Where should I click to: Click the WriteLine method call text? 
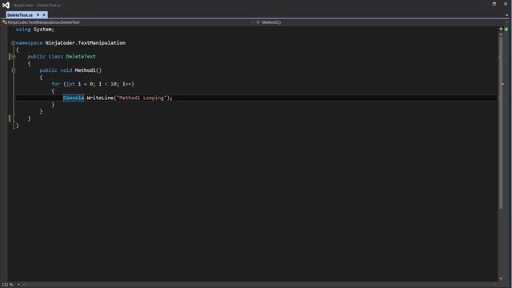[100, 98]
